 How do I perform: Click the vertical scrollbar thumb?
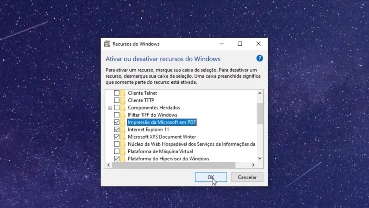point(260,114)
